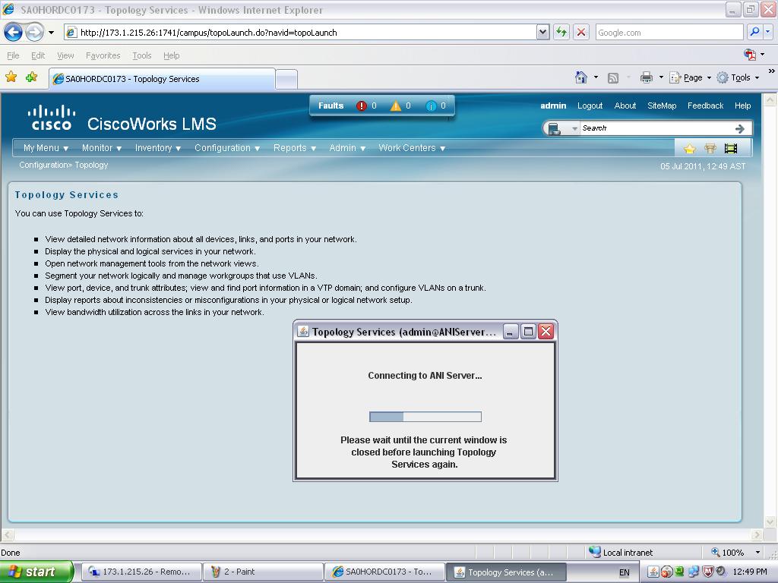
Task: Click the informational faults blue icon
Action: [x=432, y=106]
